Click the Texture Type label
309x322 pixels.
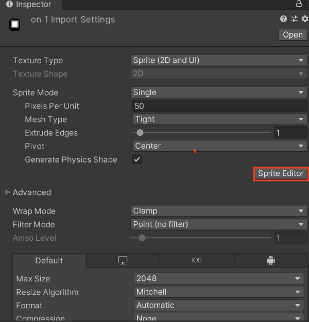pyautogui.click(x=38, y=61)
